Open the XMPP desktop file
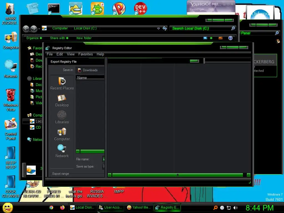The width and height of the screenshot is (284, 213). pos(119,190)
